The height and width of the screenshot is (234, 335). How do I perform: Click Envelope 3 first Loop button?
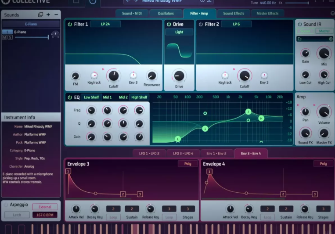point(113,217)
